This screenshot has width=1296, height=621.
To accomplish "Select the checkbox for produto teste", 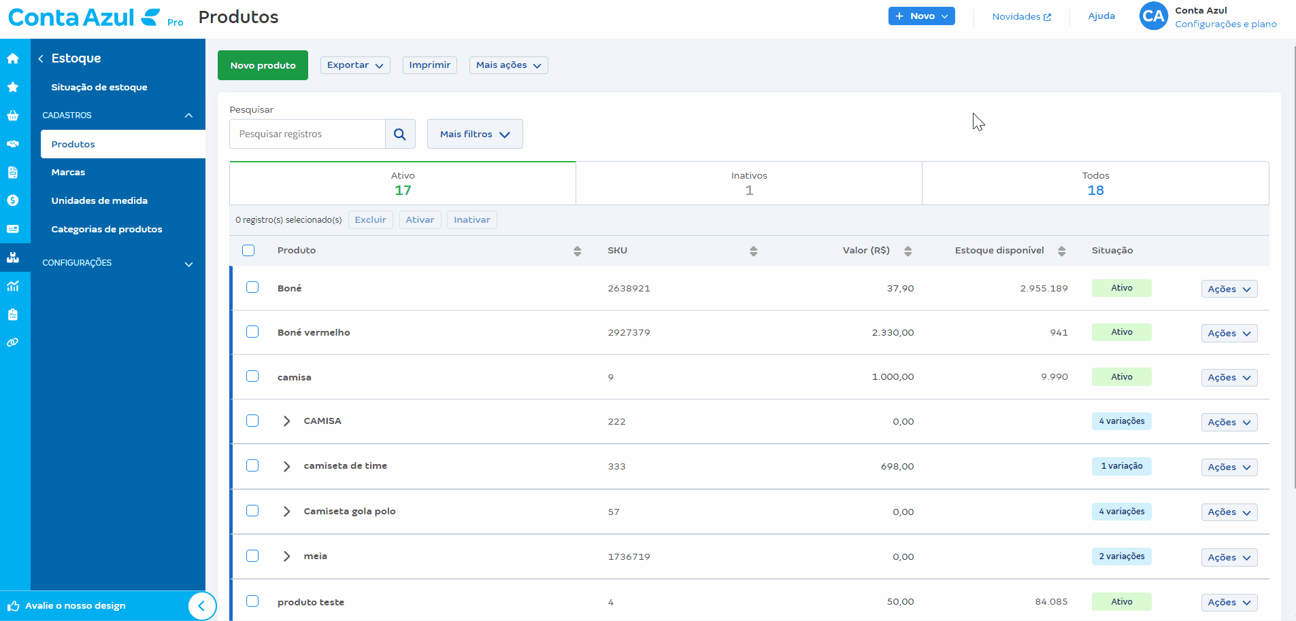I will click(x=252, y=601).
